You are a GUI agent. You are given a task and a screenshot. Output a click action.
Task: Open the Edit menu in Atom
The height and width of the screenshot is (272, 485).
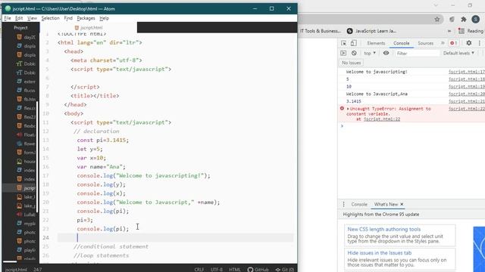(19, 18)
